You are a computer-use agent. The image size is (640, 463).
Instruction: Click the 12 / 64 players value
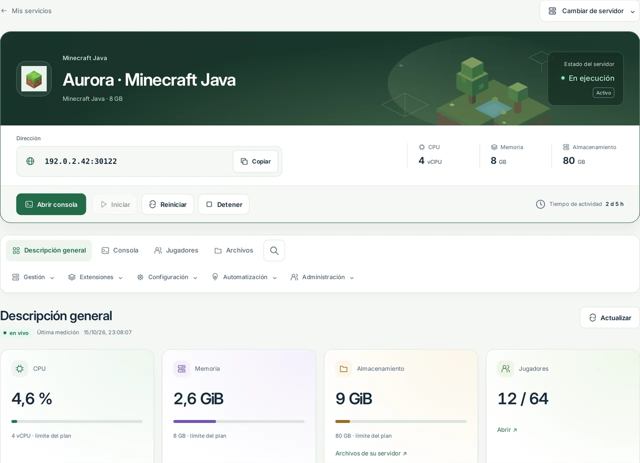523,398
